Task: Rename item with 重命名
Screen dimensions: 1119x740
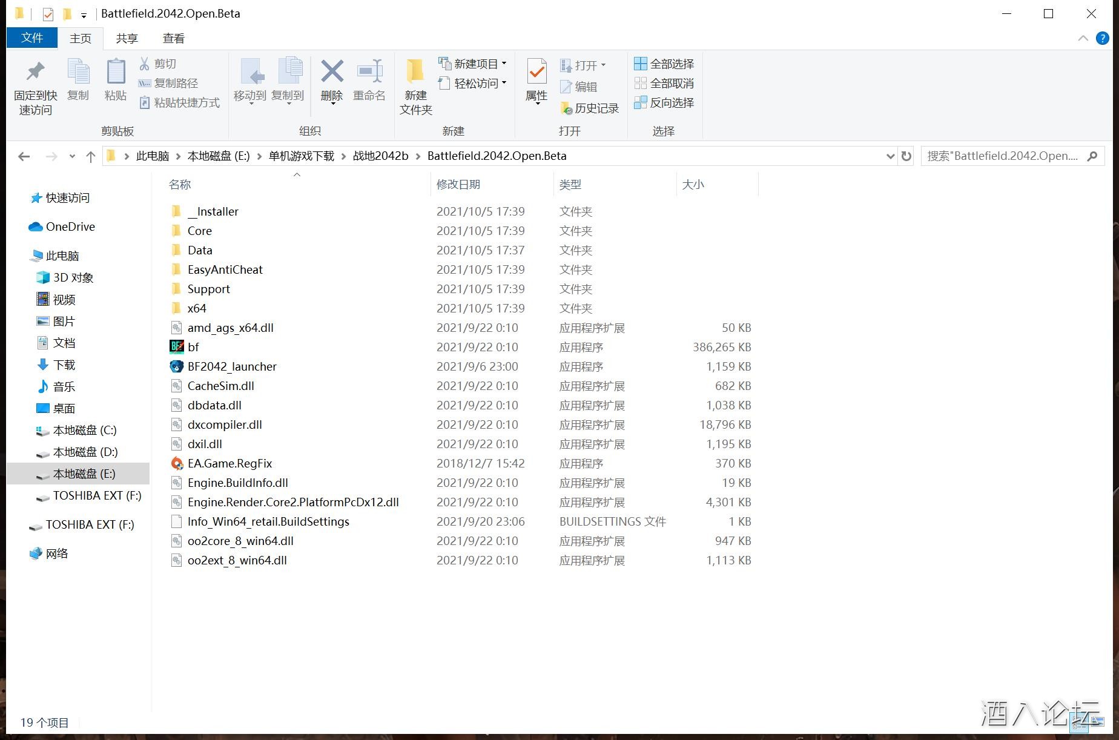Action: (x=369, y=80)
